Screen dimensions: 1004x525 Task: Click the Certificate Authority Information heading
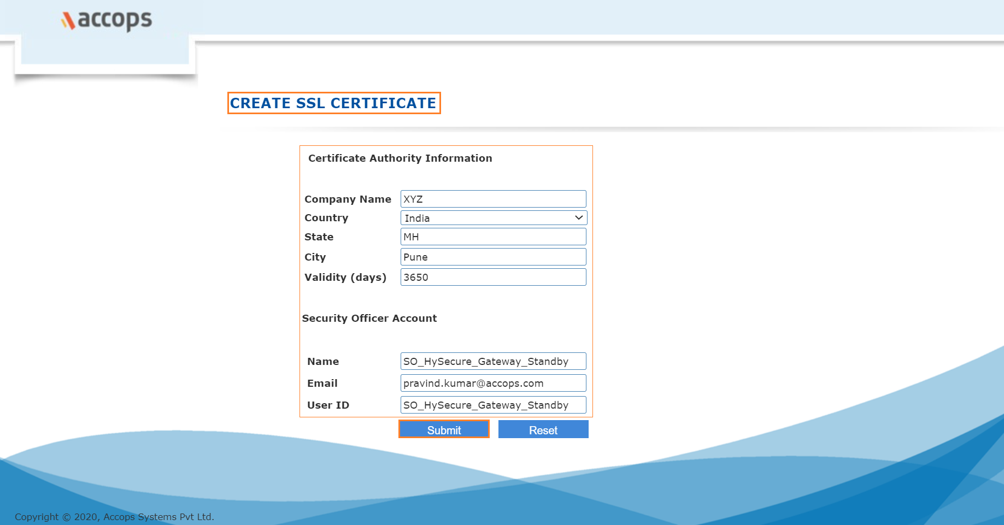point(400,158)
